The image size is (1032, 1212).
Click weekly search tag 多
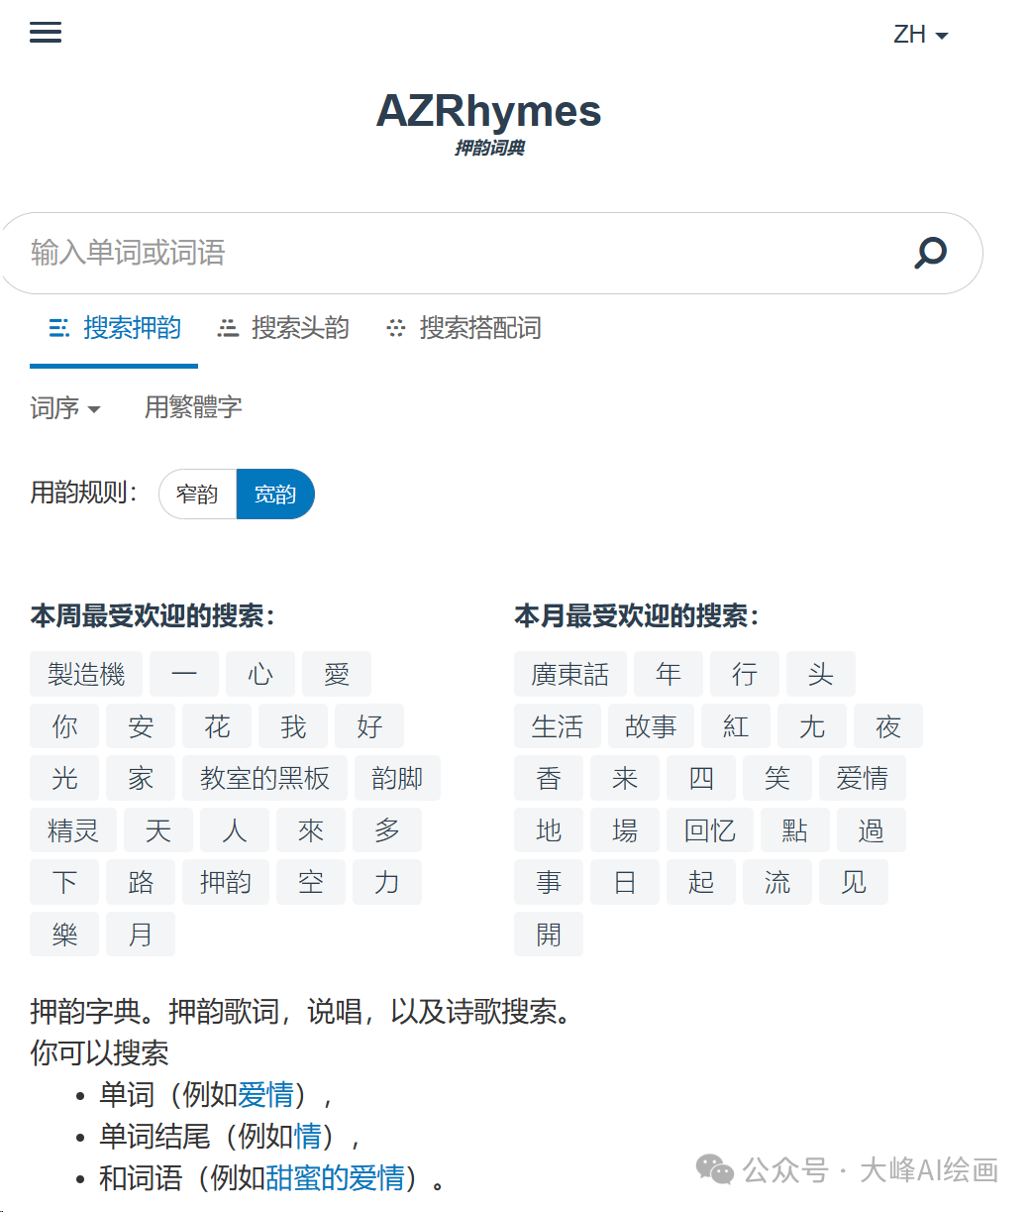pos(387,830)
